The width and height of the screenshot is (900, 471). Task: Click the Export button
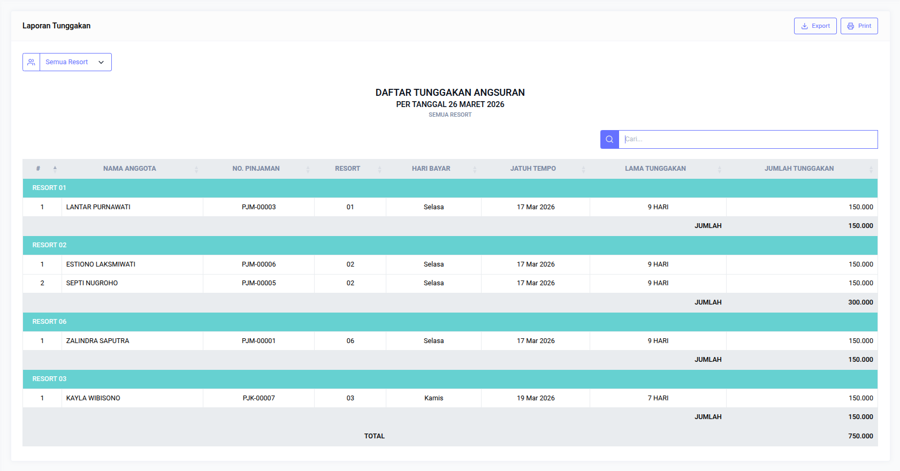[815, 26]
